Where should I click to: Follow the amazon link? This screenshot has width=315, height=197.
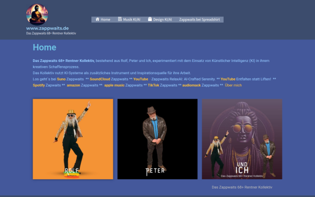coord(73,86)
